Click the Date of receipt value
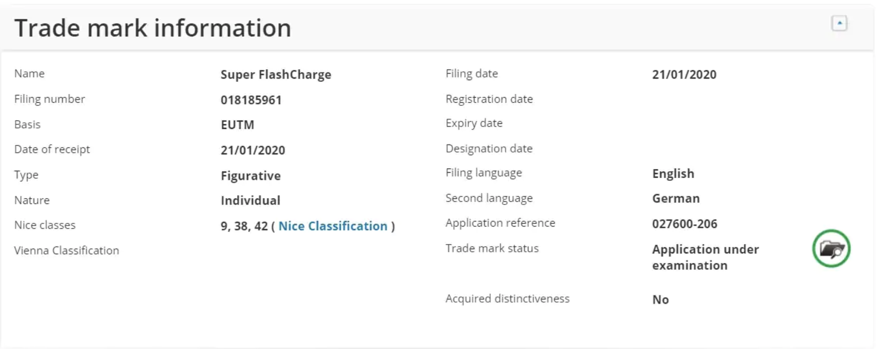This screenshot has height=349, width=878. (x=253, y=150)
